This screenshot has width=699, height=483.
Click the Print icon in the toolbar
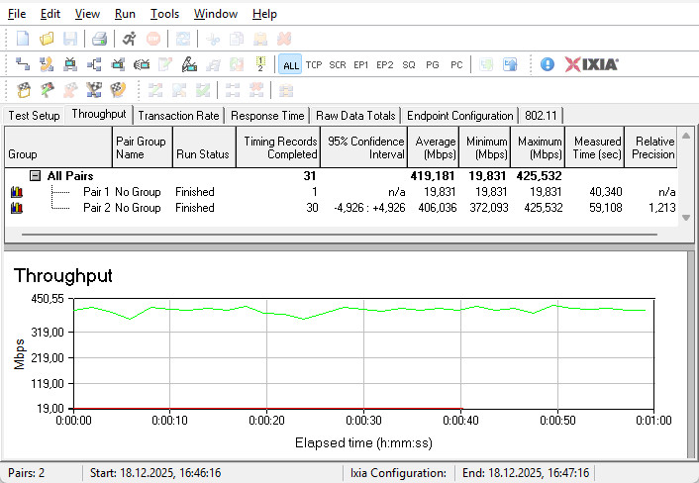[x=99, y=39]
